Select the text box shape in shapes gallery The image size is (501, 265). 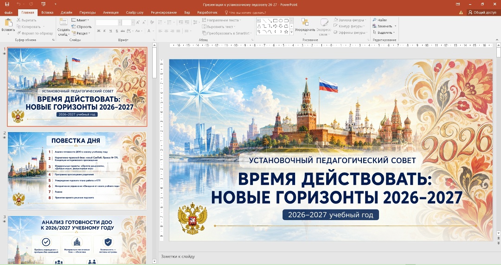(259, 20)
